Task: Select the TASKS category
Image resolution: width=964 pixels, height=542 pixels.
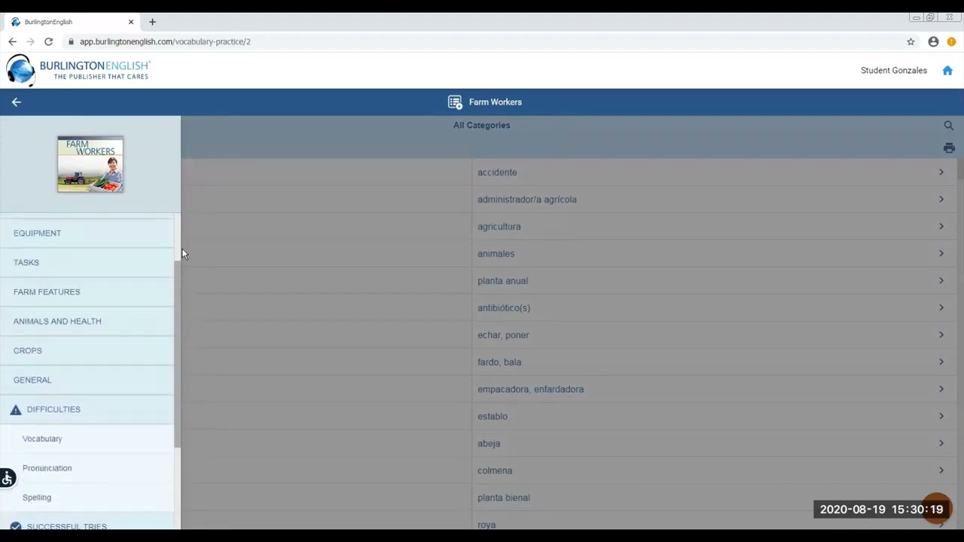Action: [x=87, y=263]
